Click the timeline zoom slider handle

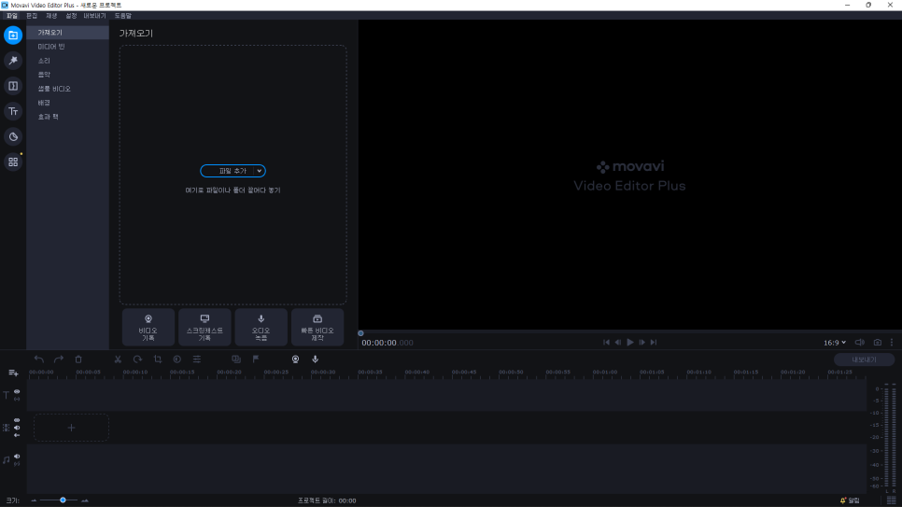(63, 500)
